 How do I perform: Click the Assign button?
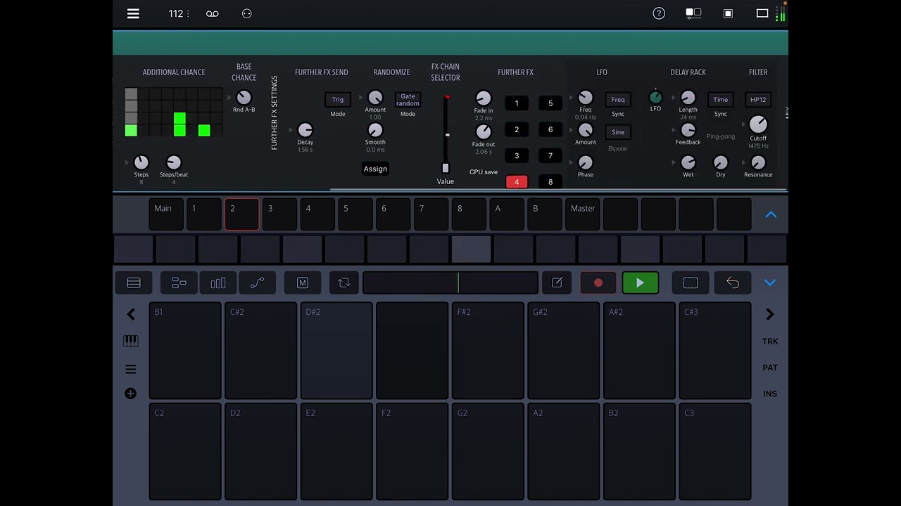(x=375, y=169)
